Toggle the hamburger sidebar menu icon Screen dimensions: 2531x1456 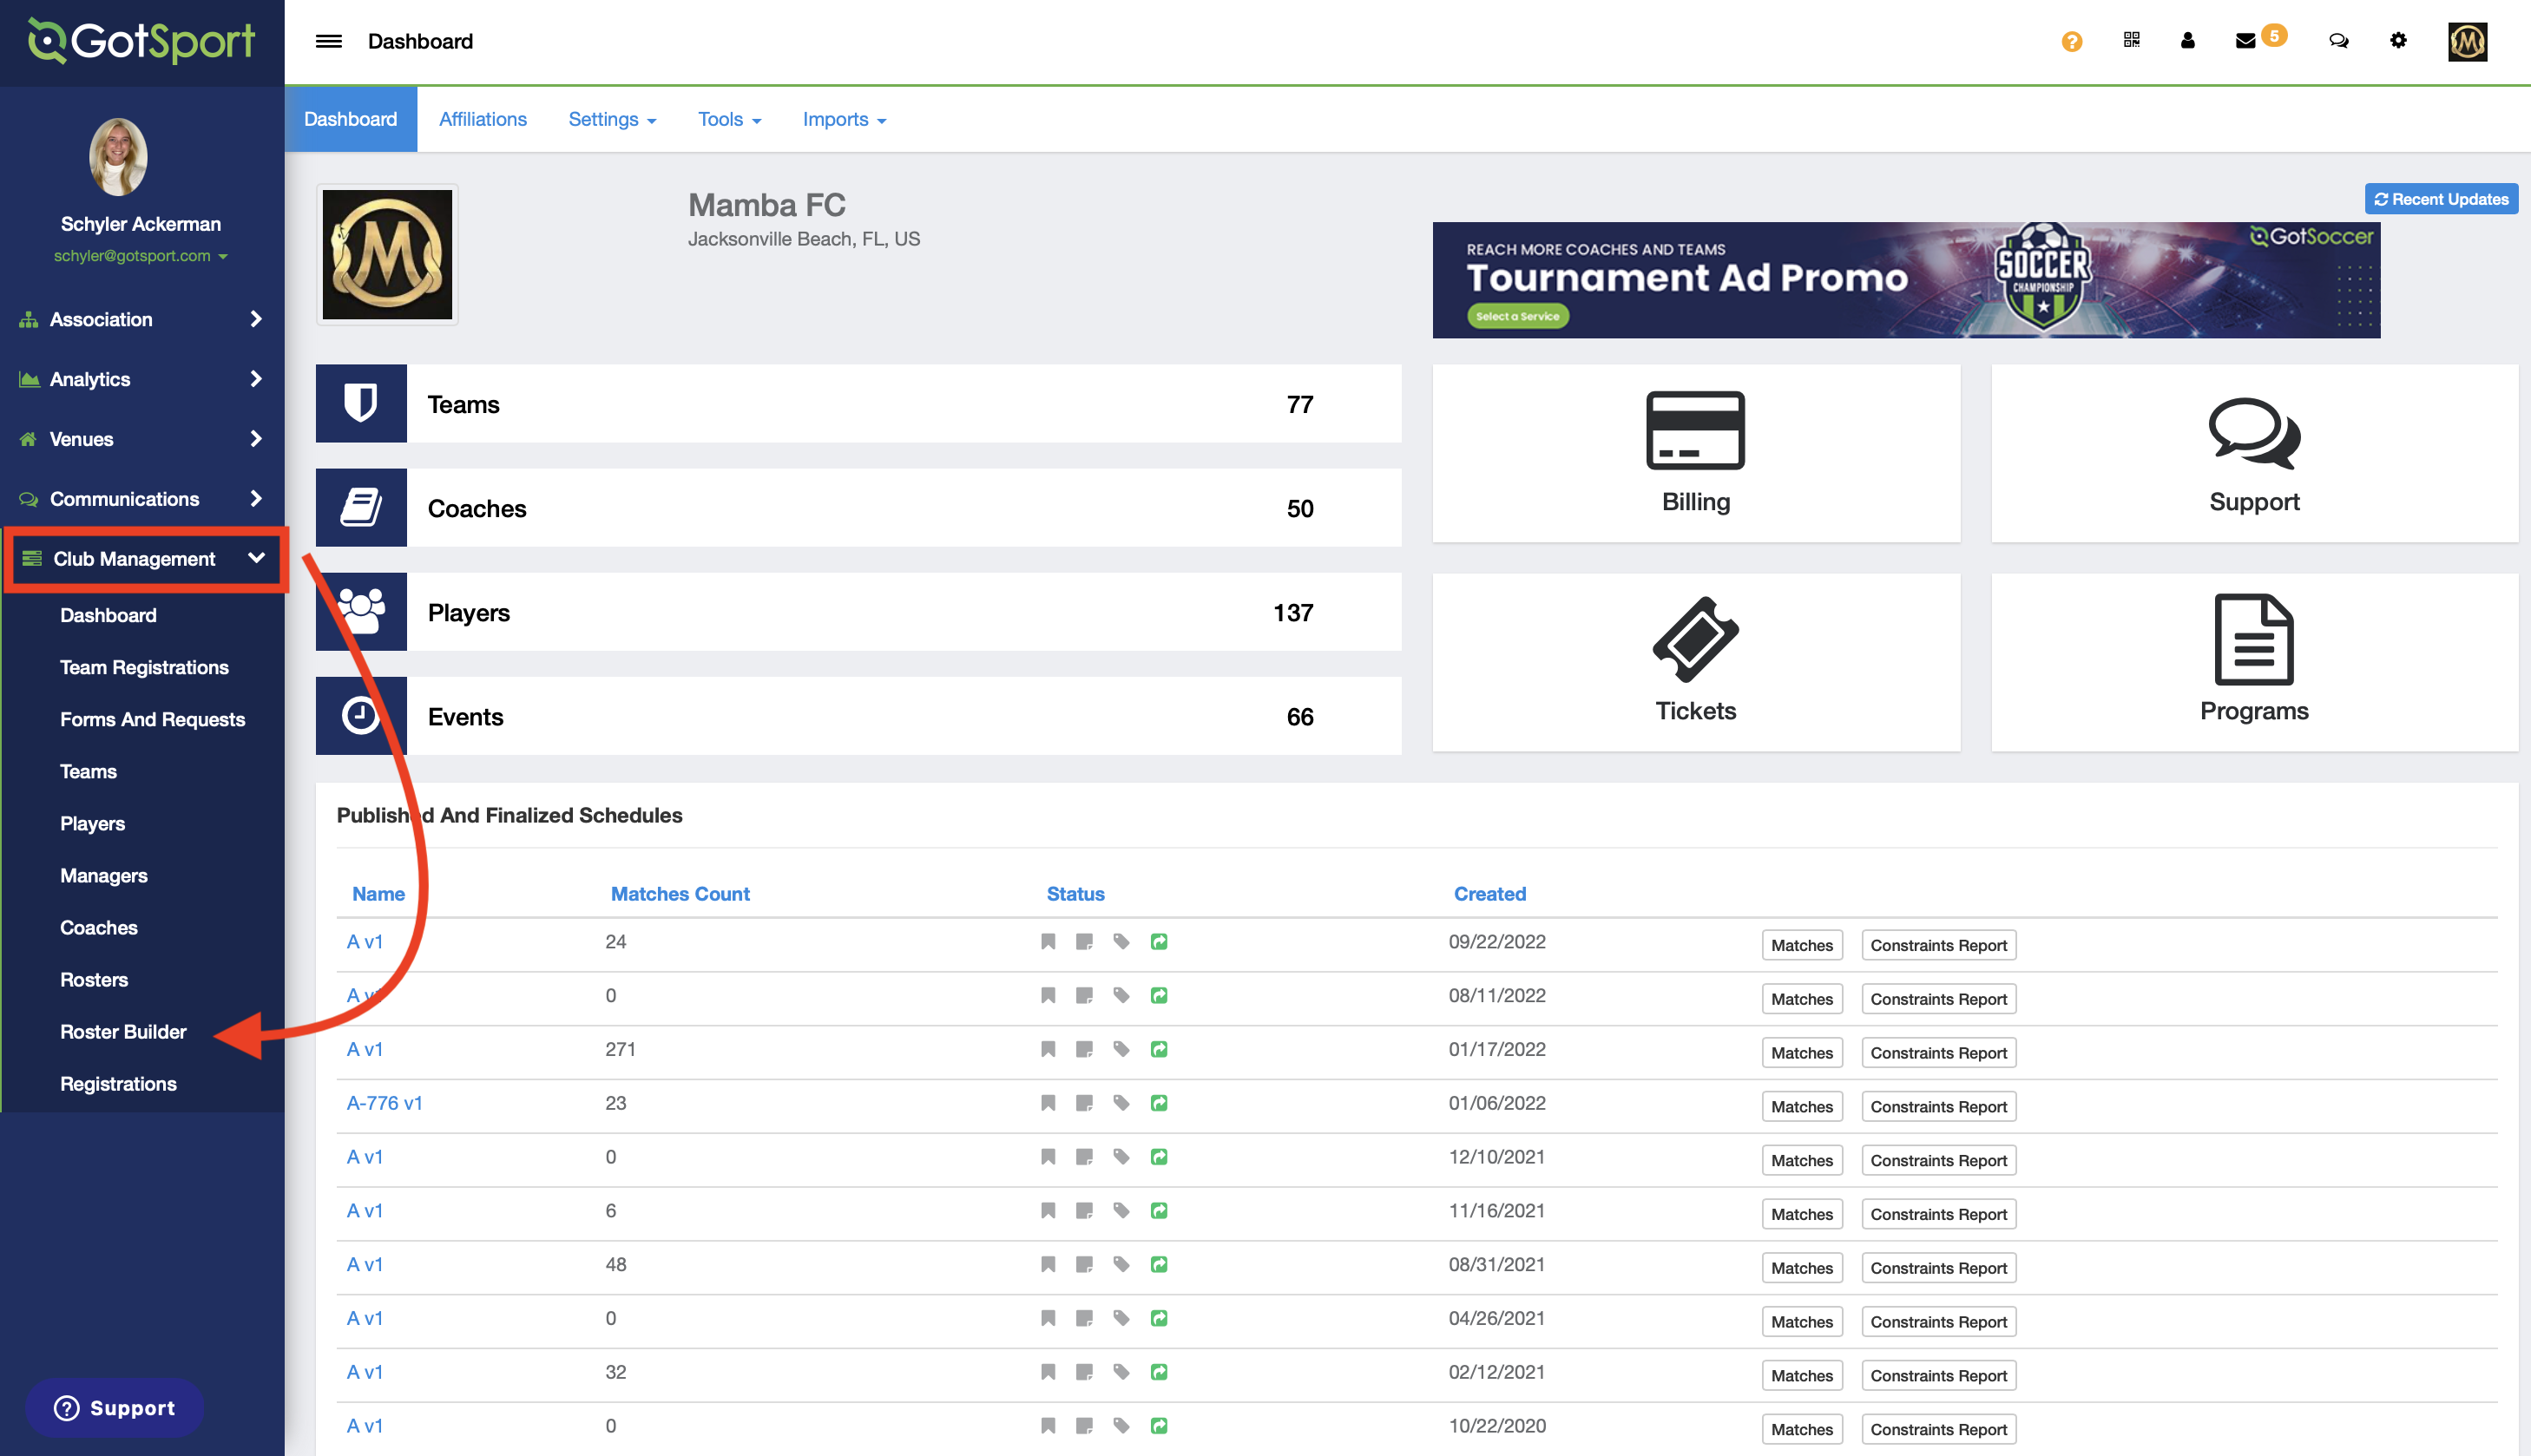[x=329, y=41]
